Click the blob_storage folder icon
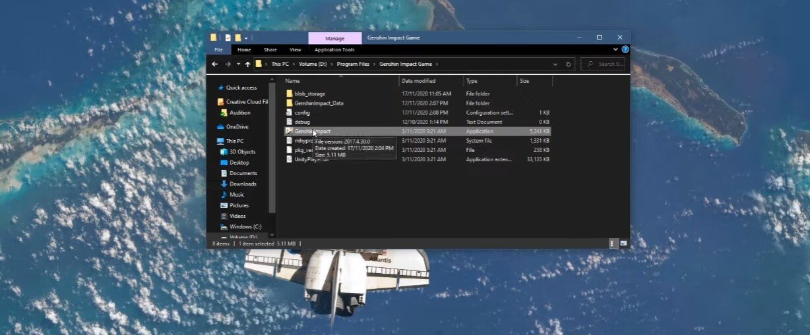This screenshot has width=810, height=335. [x=289, y=93]
